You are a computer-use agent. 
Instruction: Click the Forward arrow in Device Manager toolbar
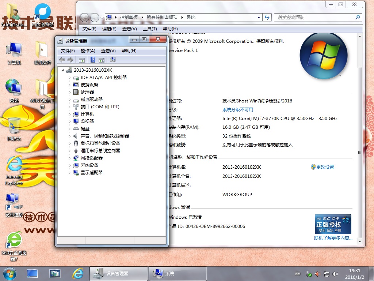70,60
